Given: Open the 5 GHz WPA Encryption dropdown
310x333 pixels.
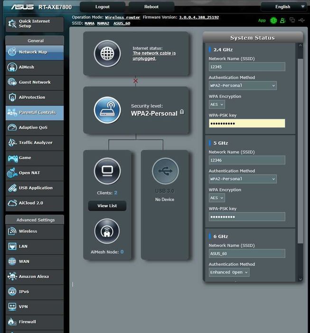Looking at the screenshot, I should pos(216,198).
